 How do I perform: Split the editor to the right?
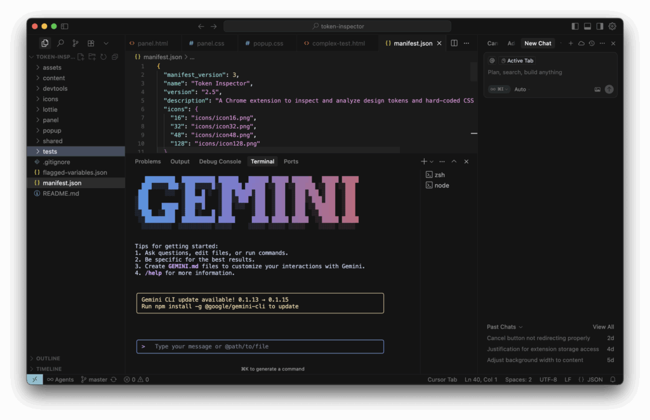click(454, 43)
